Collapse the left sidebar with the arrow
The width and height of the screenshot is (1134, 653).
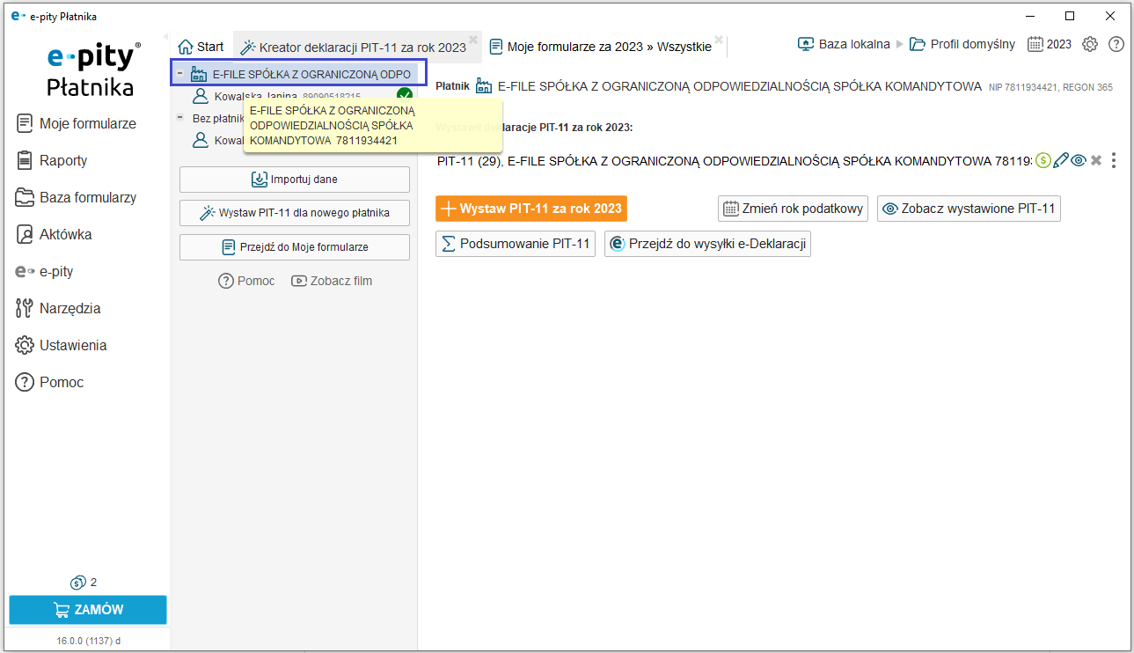tap(166, 36)
